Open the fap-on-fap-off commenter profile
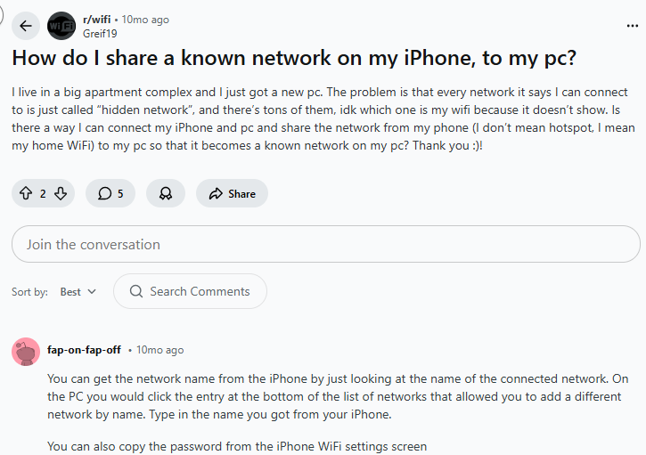This screenshot has width=646, height=455. pyautogui.click(x=86, y=350)
